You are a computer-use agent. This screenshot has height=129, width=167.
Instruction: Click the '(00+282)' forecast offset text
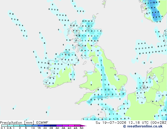pos(159,123)
